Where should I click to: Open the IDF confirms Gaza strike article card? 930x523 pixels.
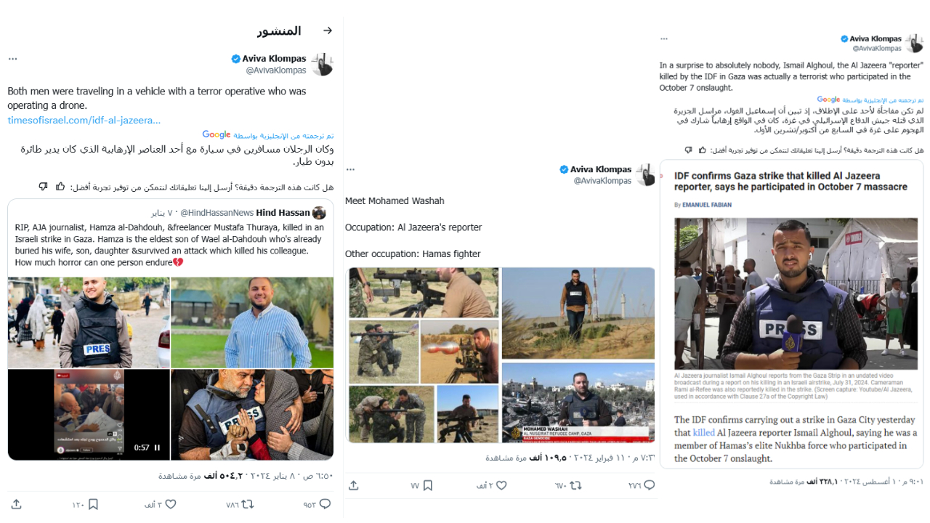pos(791,314)
